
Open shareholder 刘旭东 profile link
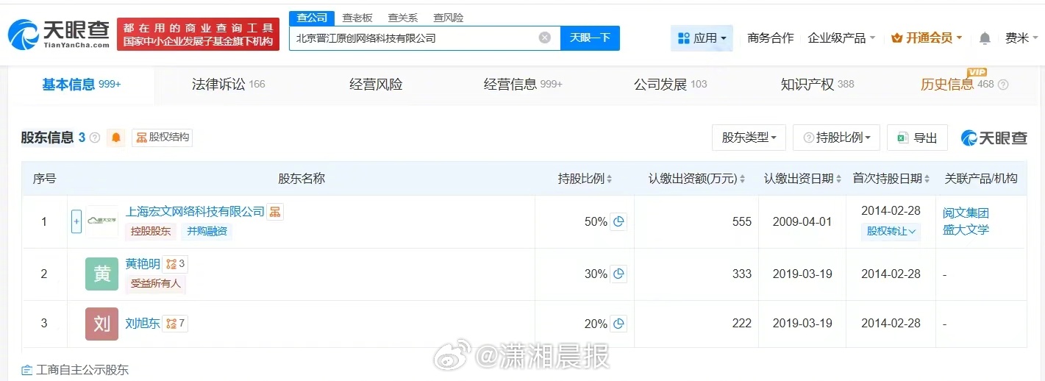tap(143, 324)
